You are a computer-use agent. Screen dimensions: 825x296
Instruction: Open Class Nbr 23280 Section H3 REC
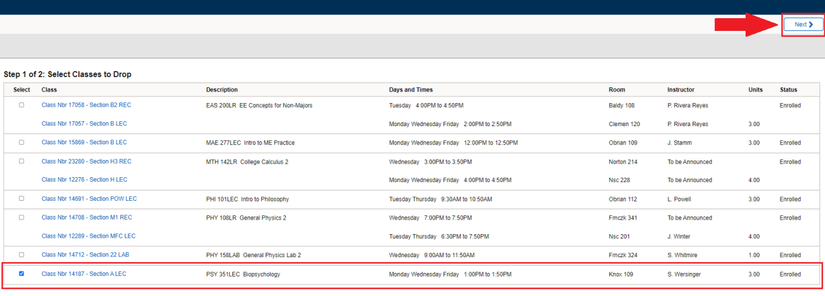pyautogui.click(x=86, y=161)
